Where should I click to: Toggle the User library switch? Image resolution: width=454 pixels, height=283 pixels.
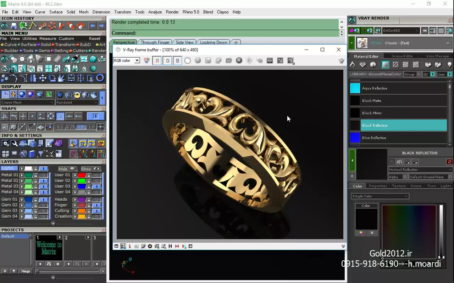click(444, 74)
